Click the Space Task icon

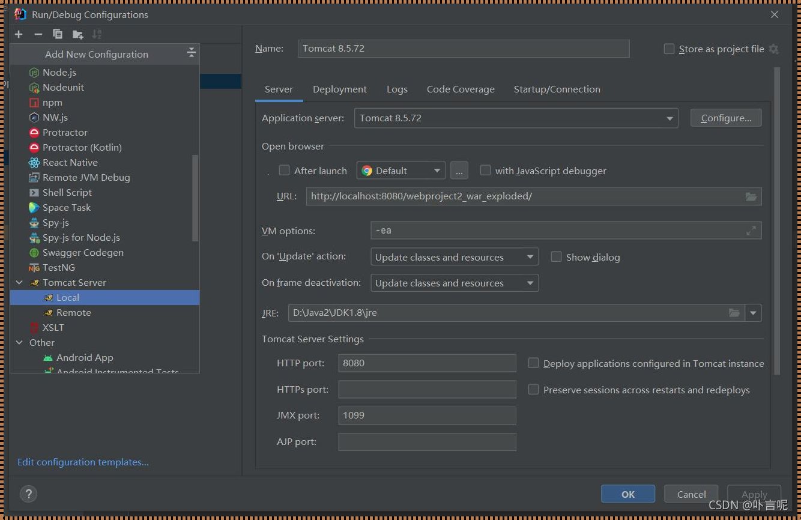point(34,207)
